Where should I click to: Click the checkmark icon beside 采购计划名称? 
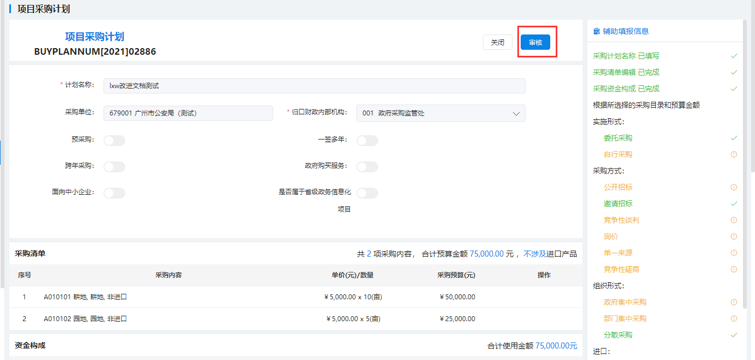point(734,56)
